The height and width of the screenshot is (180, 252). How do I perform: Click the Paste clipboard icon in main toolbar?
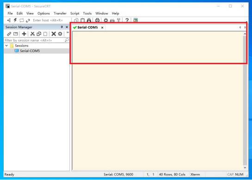tap(82, 20)
